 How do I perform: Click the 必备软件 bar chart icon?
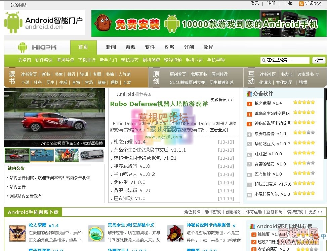[x=249, y=94]
